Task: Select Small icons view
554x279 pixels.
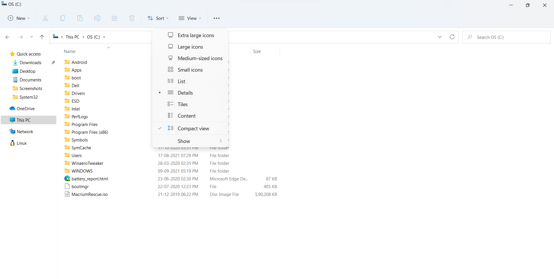Action: (x=190, y=70)
